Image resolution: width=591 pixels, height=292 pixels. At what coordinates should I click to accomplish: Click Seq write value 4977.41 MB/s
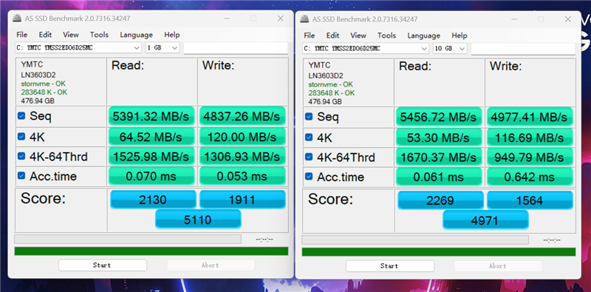tap(530, 117)
